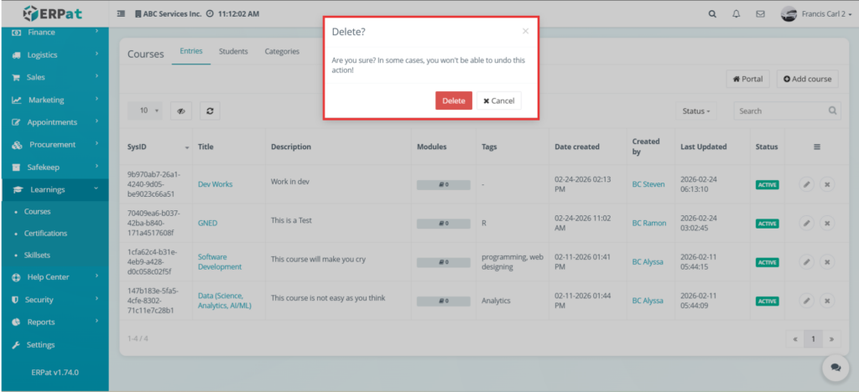859x392 pixels.
Task: Delete the GNED course row icon
Action: [x=827, y=224]
